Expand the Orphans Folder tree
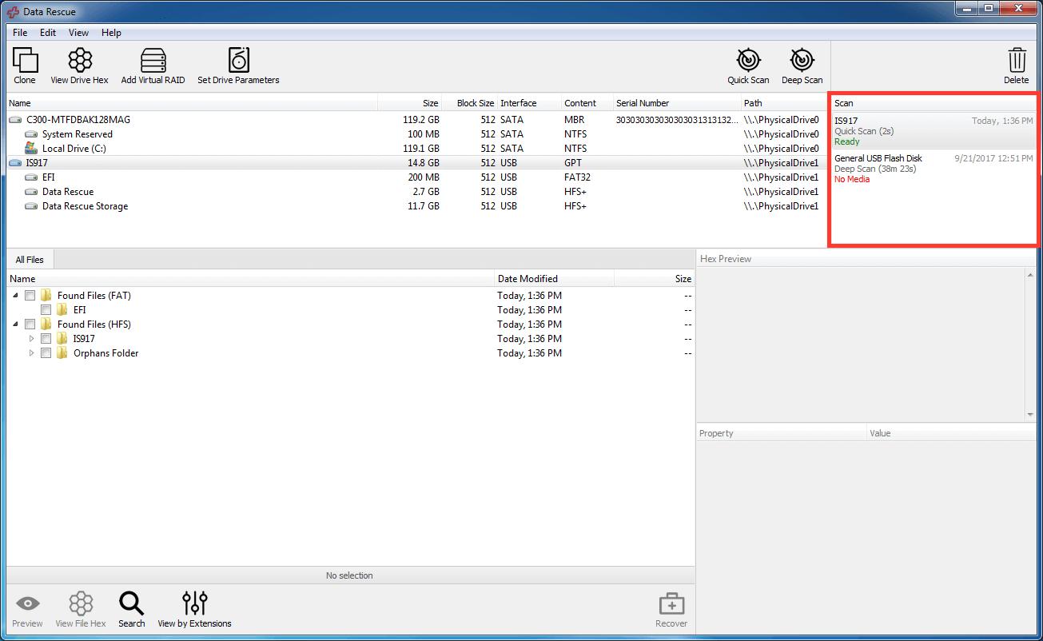Image resolution: width=1043 pixels, height=641 pixels. point(31,352)
